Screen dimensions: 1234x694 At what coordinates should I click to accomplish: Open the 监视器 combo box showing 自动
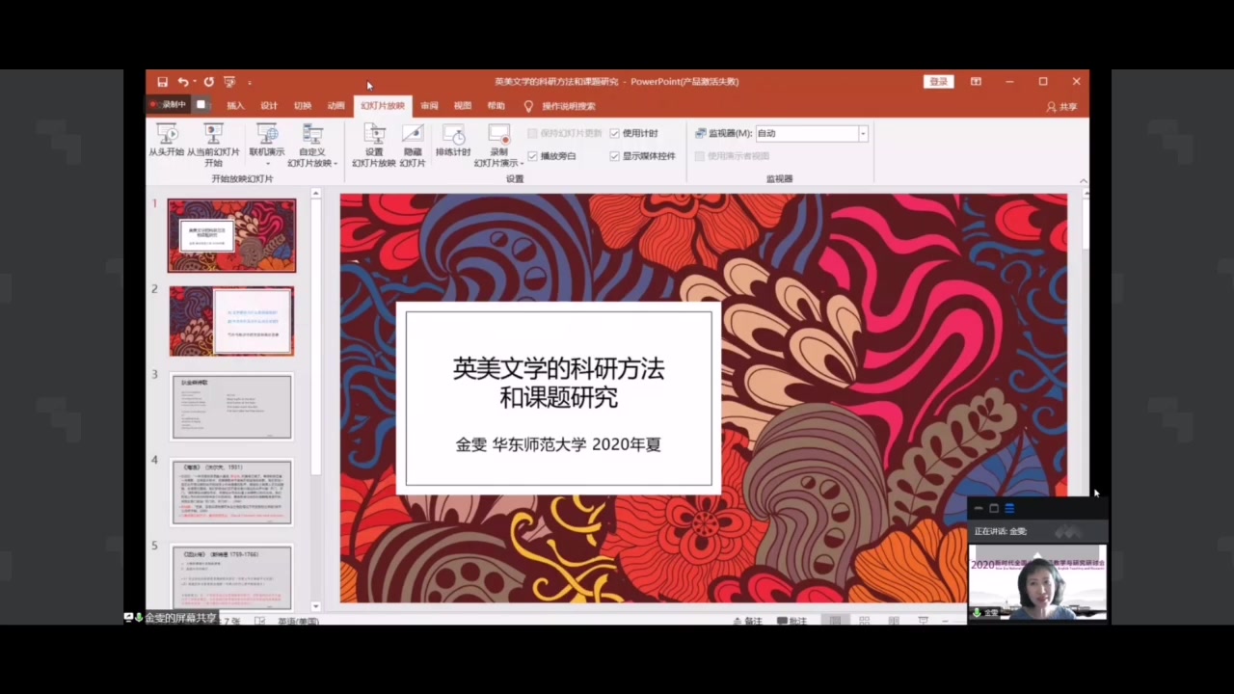tap(812, 133)
